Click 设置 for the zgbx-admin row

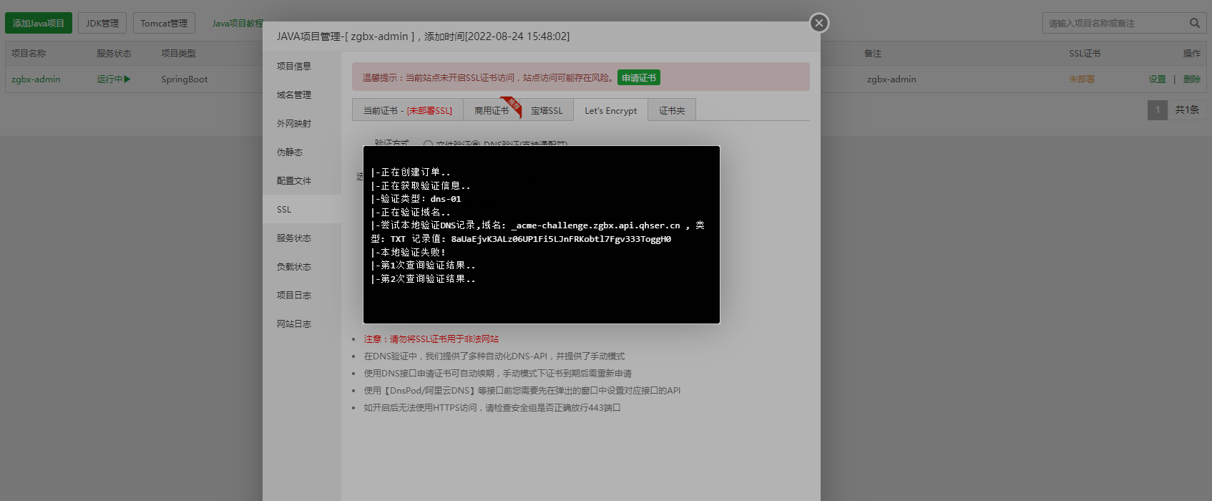(1157, 79)
